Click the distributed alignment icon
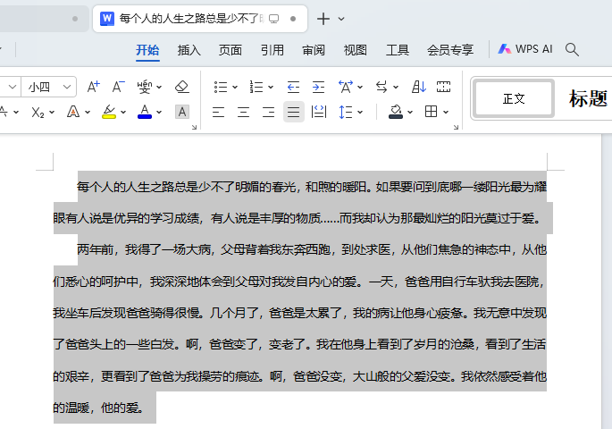 click(x=318, y=112)
